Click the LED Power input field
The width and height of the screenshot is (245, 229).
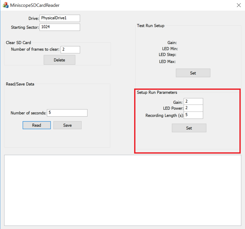193,108
